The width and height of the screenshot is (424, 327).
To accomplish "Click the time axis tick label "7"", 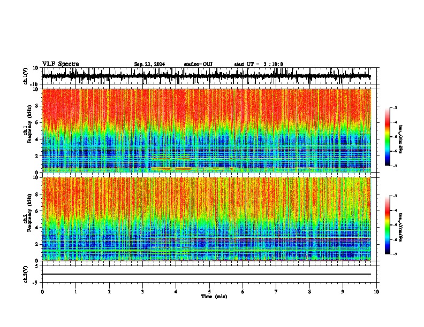I will click(x=276, y=292).
